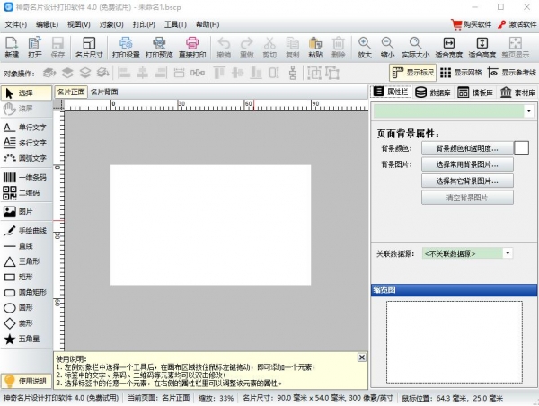Image resolution: width=539 pixels, height=406 pixels.
Task: Click the white background color swatch
Action: (x=521, y=148)
